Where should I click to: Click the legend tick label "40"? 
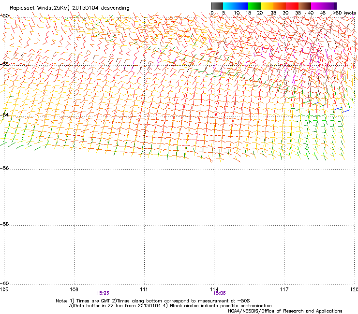(x=311, y=13)
